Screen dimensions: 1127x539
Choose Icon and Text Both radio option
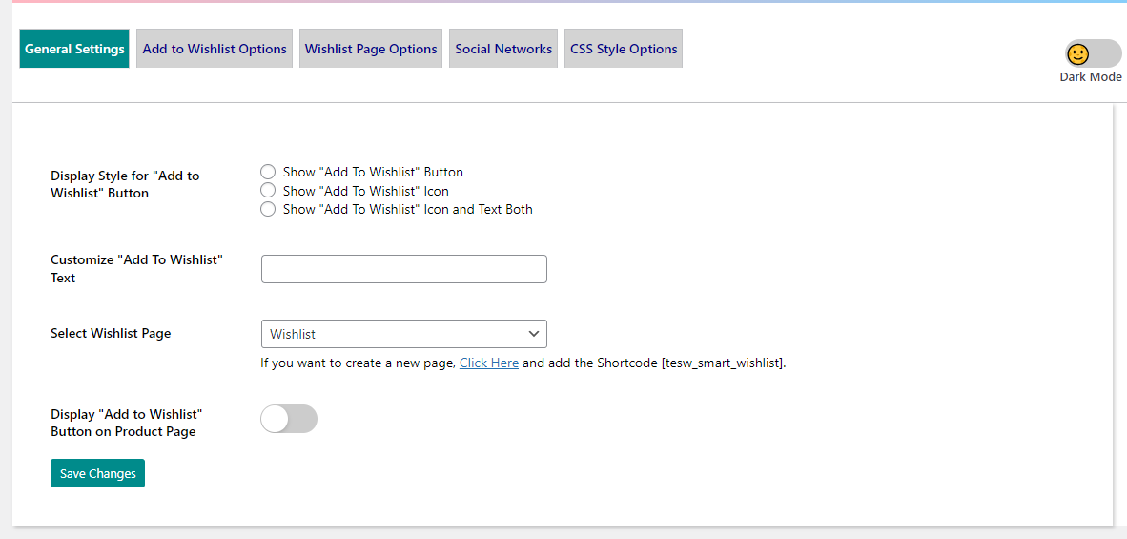268,209
